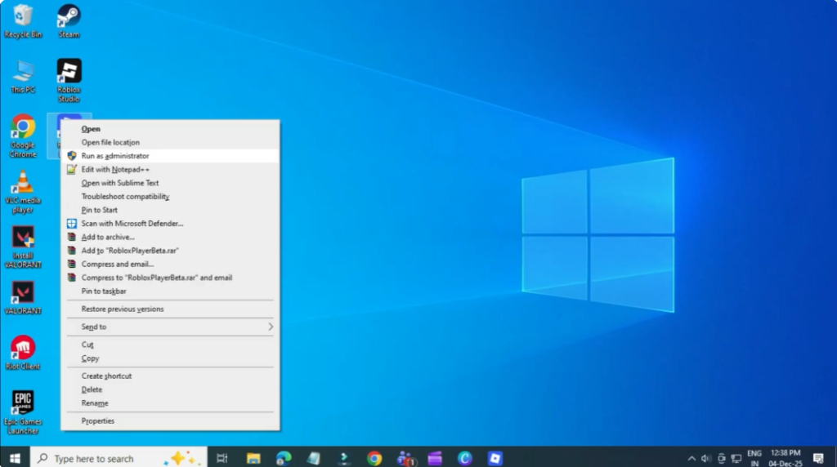Click the Windows Start button
Screen dimensions: 837x467
[14, 458]
